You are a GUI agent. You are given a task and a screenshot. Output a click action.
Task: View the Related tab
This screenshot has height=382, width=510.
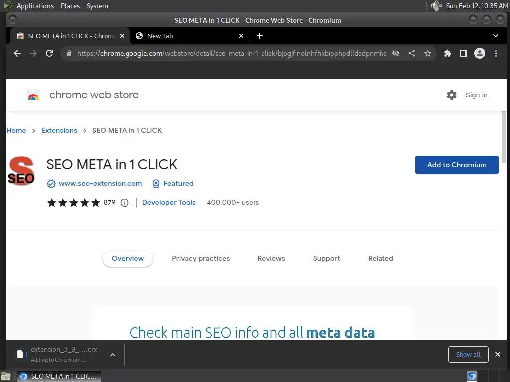[381, 258]
